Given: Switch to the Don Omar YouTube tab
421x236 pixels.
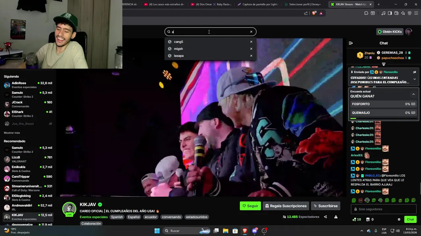Looking at the screenshot, I should (211, 4).
